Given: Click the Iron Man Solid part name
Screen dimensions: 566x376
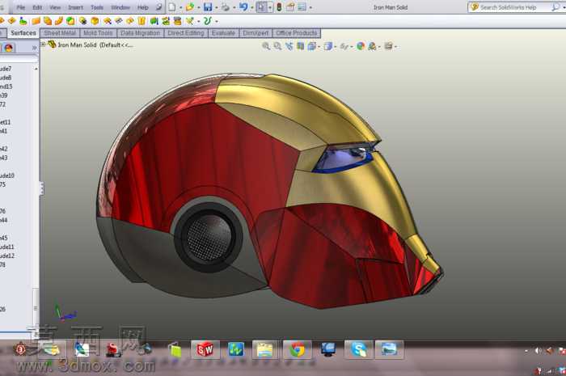Looking at the screenshot, I should click(x=77, y=45).
